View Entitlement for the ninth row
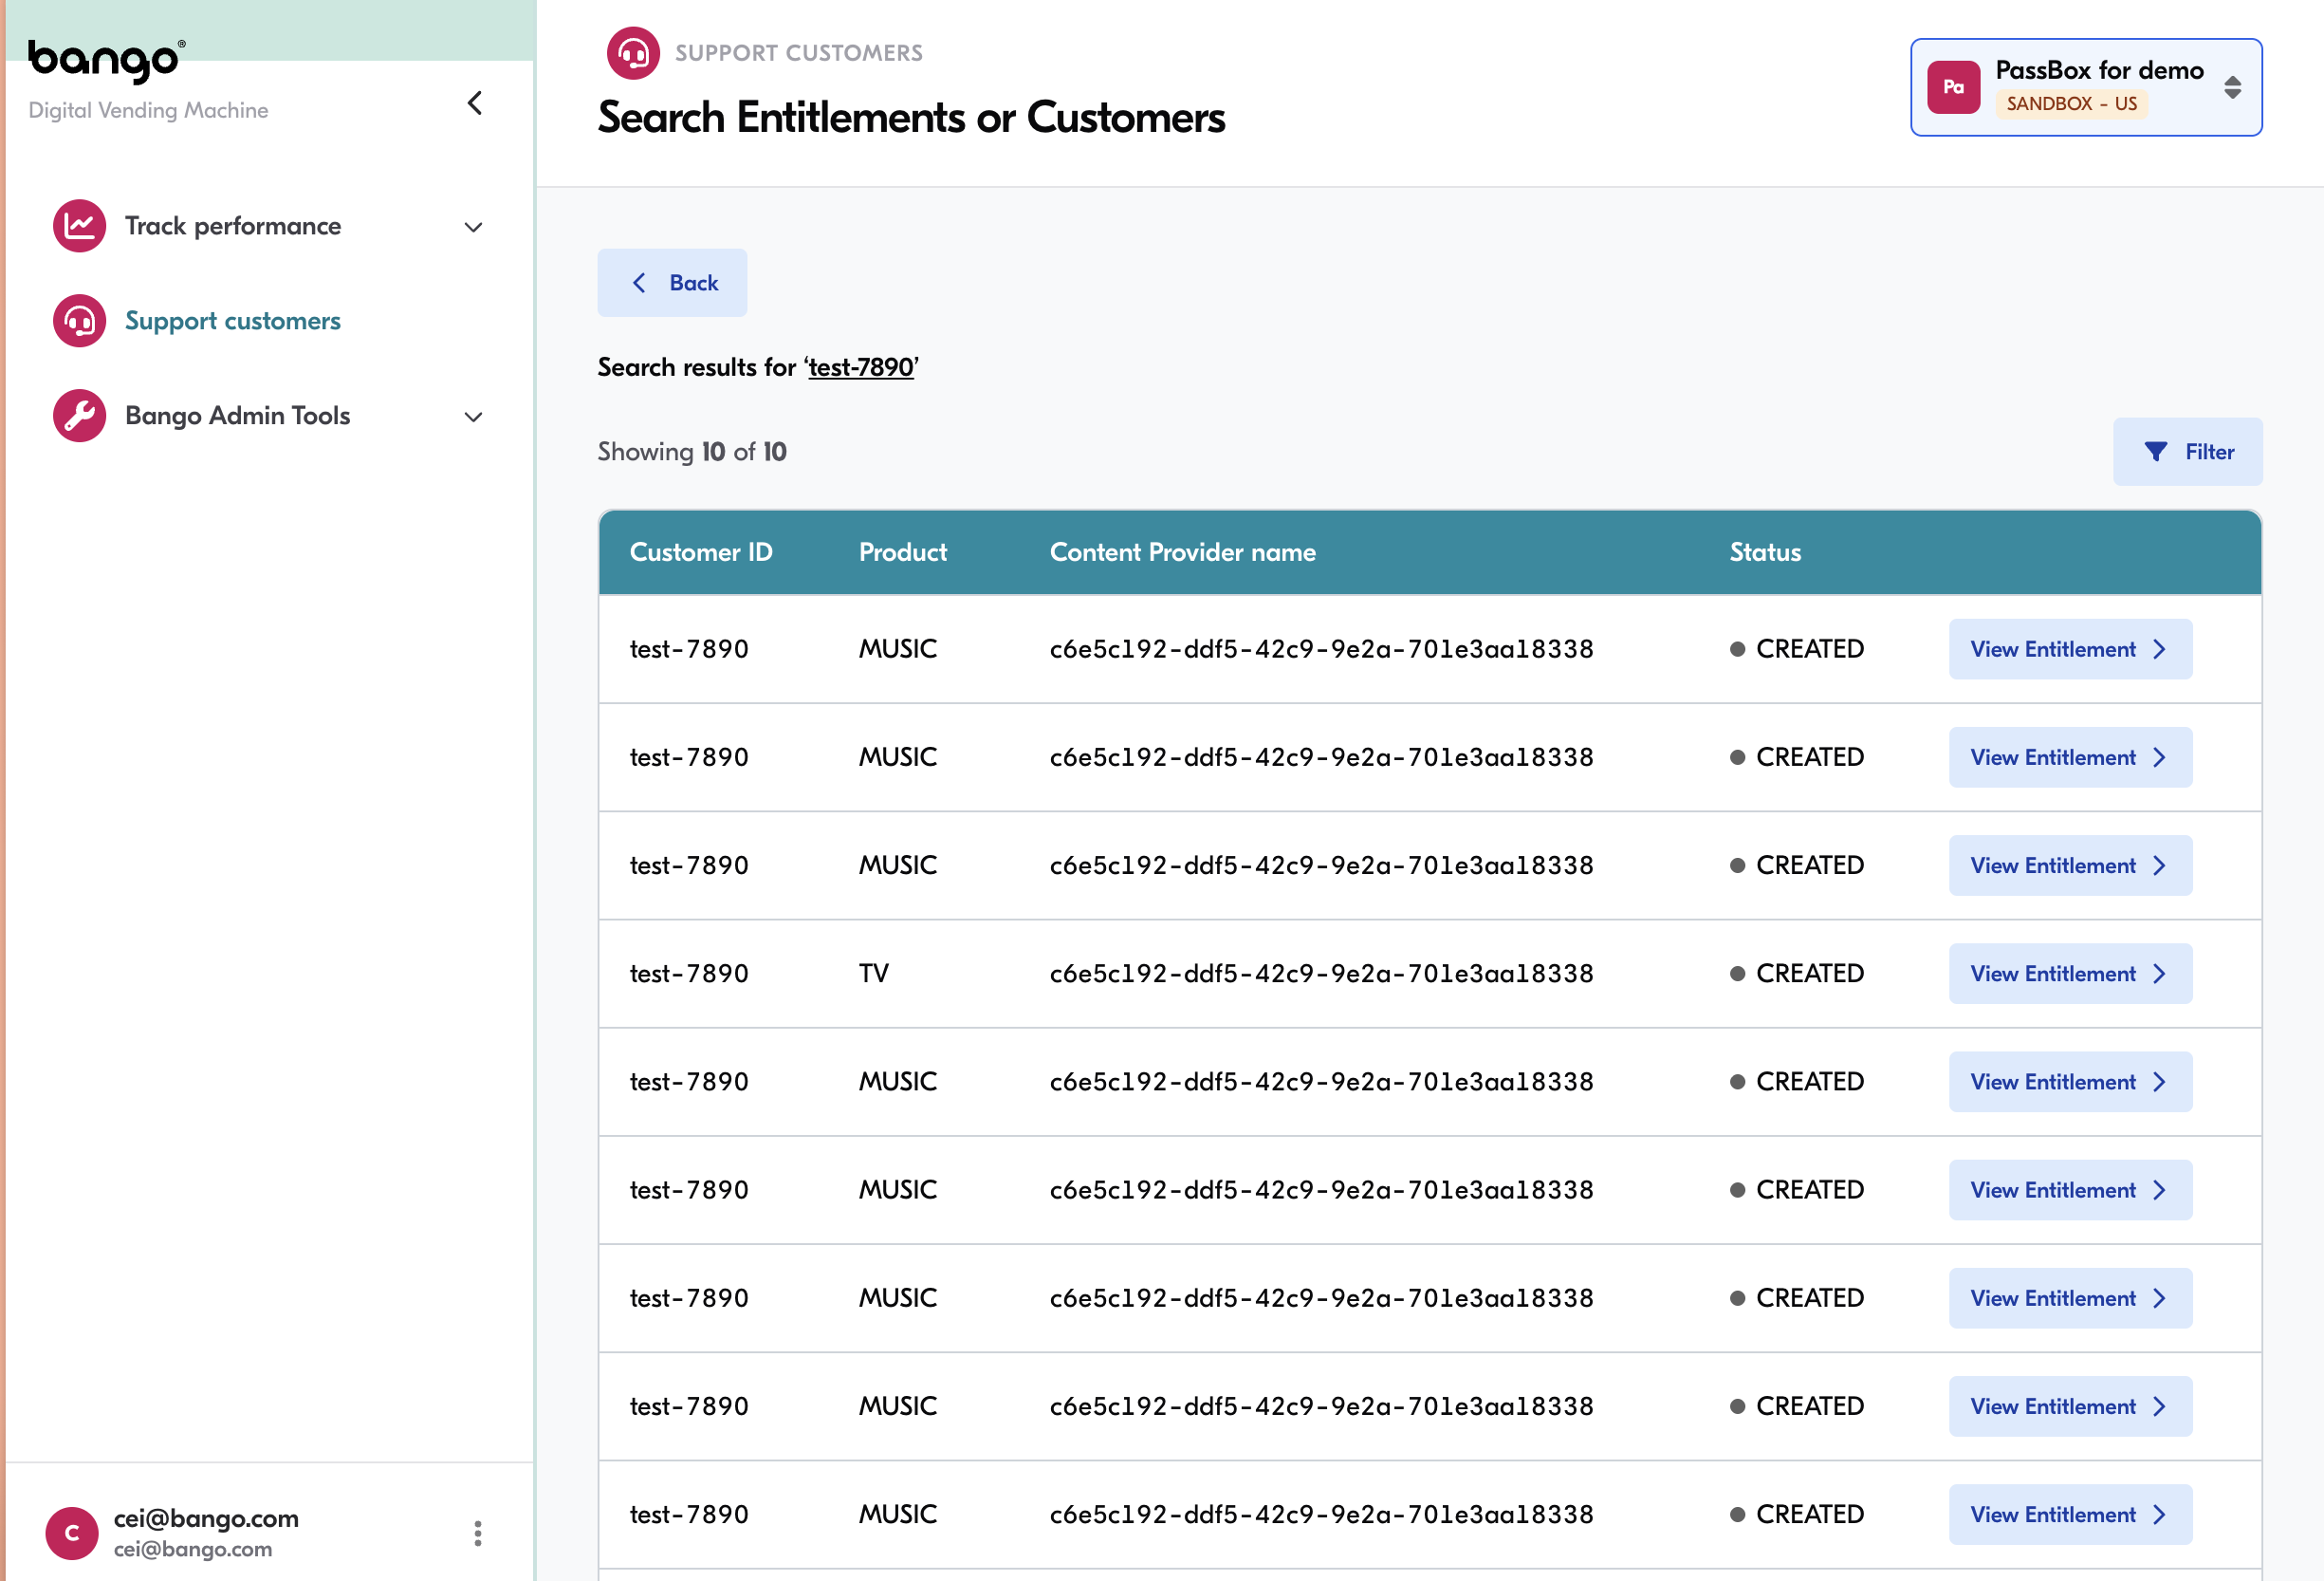 [2070, 1514]
